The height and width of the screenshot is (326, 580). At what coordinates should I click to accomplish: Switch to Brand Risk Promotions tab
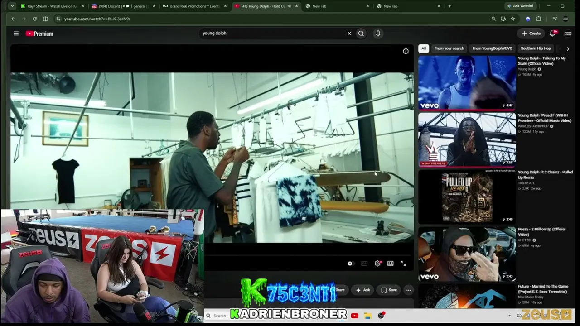[x=194, y=6]
